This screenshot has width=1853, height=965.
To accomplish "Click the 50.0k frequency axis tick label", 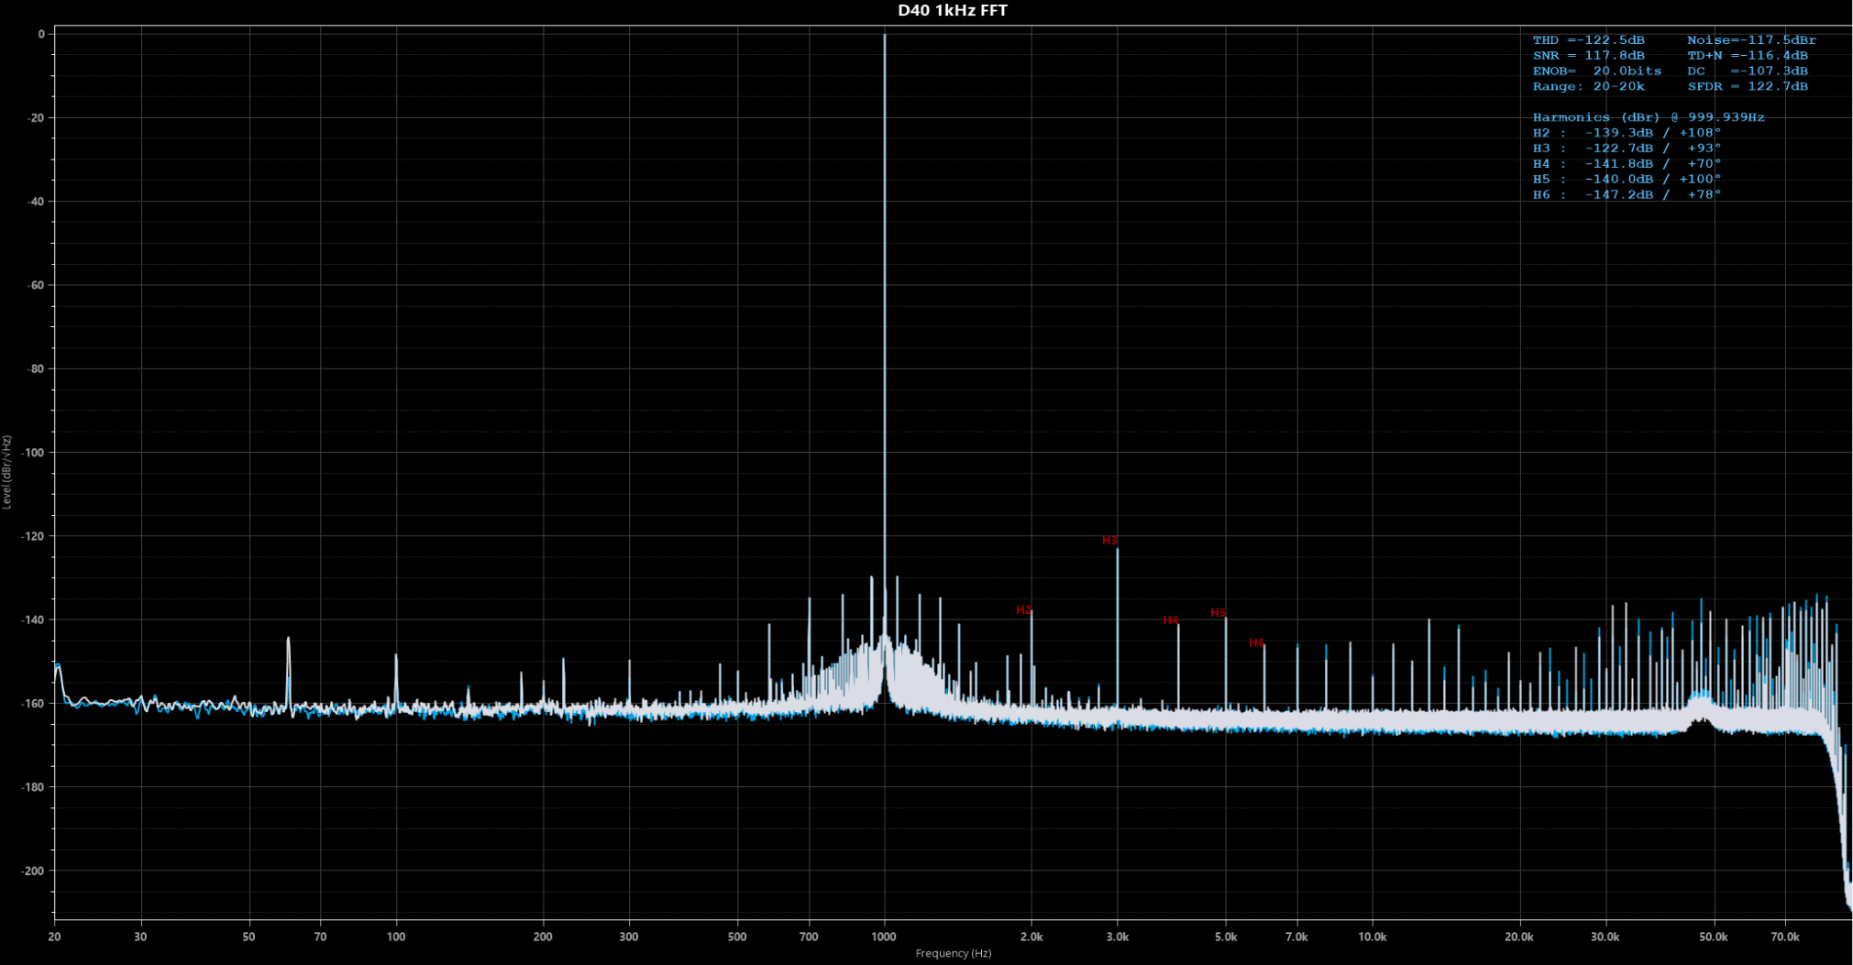I will pyautogui.click(x=1714, y=938).
